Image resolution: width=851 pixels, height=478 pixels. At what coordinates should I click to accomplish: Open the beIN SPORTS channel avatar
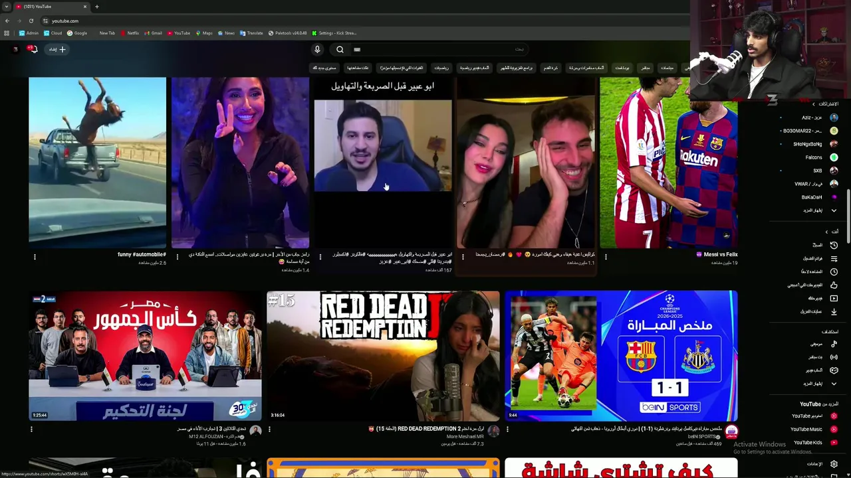click(731, 432)
